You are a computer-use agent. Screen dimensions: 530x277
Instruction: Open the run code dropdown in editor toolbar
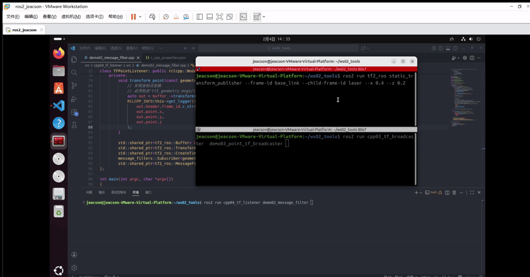click(x=458, y=58)
